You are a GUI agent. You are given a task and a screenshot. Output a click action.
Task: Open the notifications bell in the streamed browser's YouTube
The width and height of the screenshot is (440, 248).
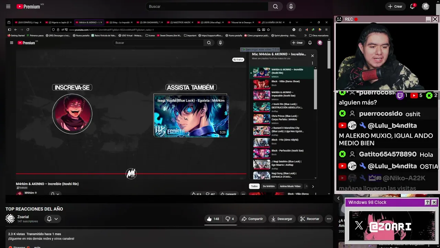(x=310, y=43)
